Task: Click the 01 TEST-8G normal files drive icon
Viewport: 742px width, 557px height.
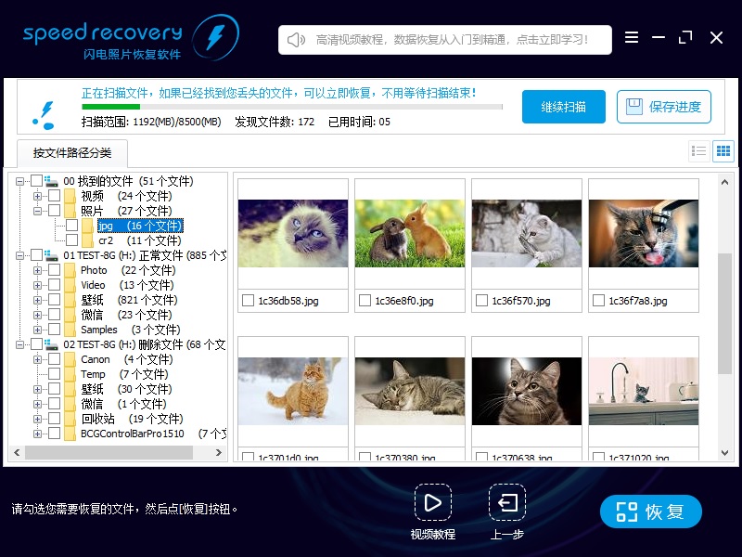Action: point(51,255)
